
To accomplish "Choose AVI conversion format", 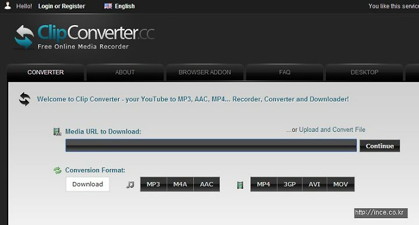I will tap(314, 184).
